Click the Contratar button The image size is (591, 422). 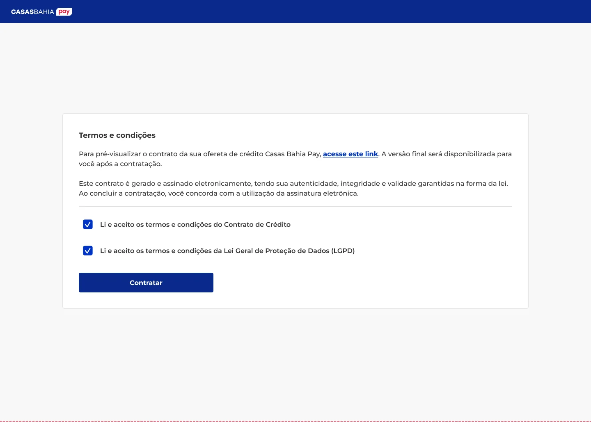(146, 283)
